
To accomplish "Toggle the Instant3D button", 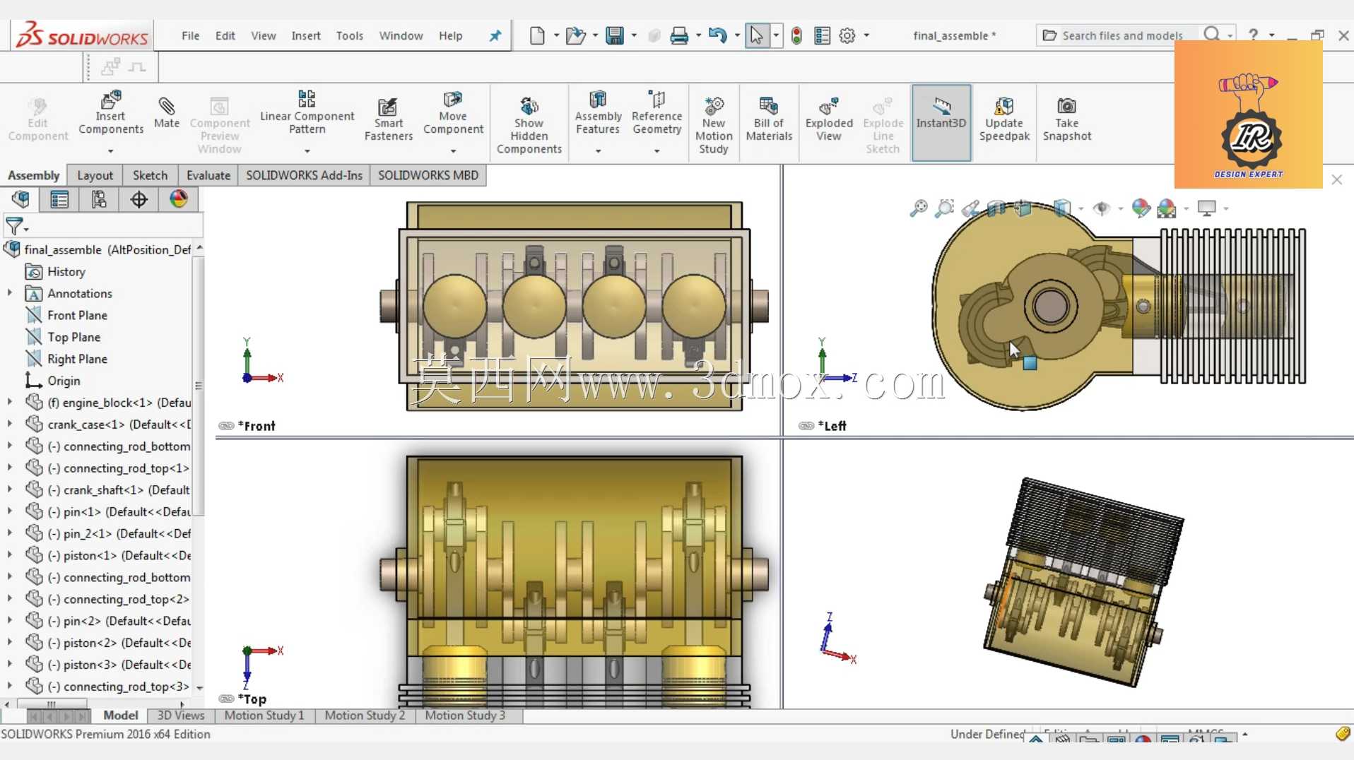I will point(941,122).
